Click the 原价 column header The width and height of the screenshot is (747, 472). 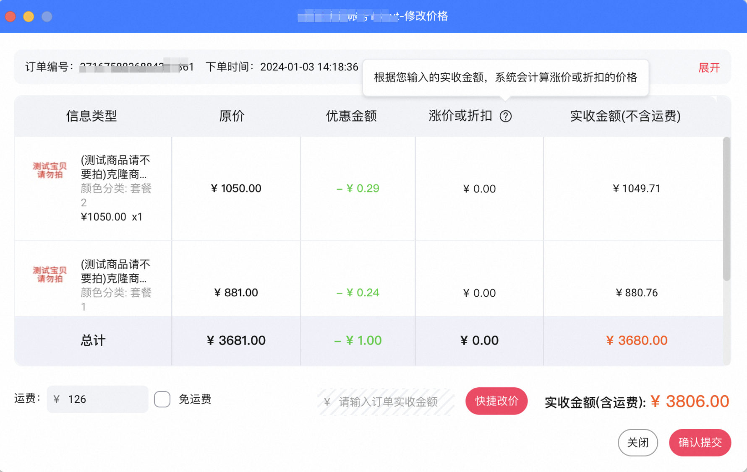232,116
